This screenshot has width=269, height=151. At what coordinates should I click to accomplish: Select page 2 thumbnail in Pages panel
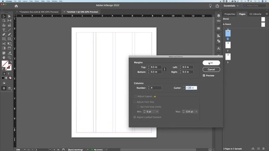click(x=228, y=45)
